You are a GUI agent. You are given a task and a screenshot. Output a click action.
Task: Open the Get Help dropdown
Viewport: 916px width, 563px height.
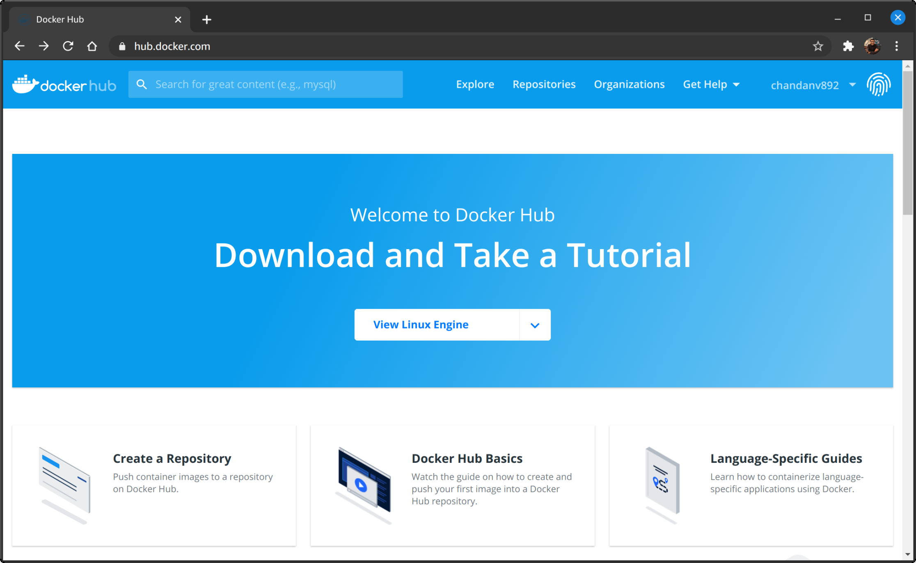pos(711,84)
